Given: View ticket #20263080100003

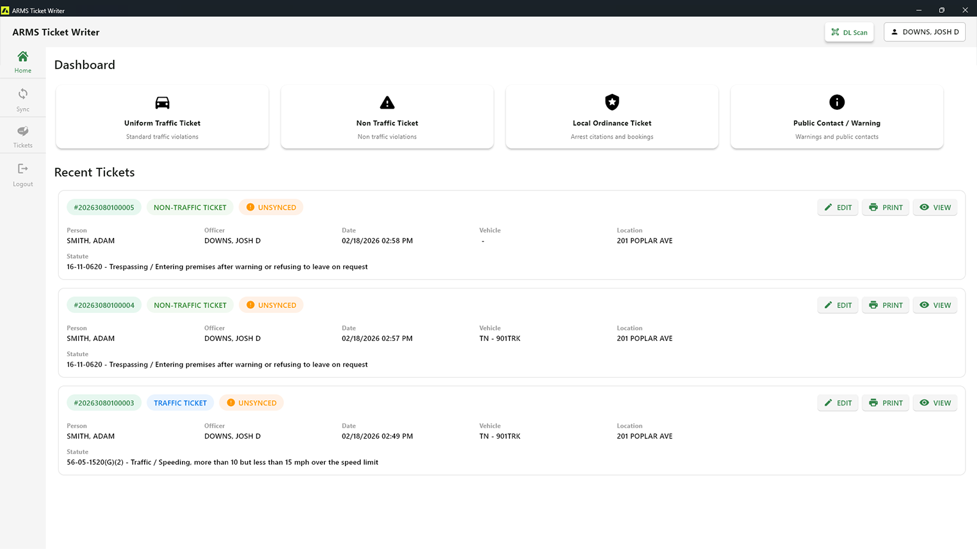Looking at the screenshot, I should [935, 403].
